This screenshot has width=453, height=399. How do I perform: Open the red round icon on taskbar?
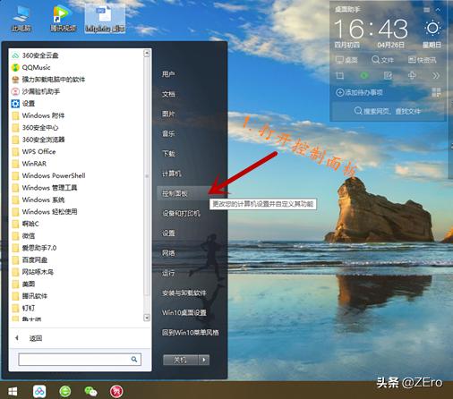pyautogui.click(x=116, y=391)
